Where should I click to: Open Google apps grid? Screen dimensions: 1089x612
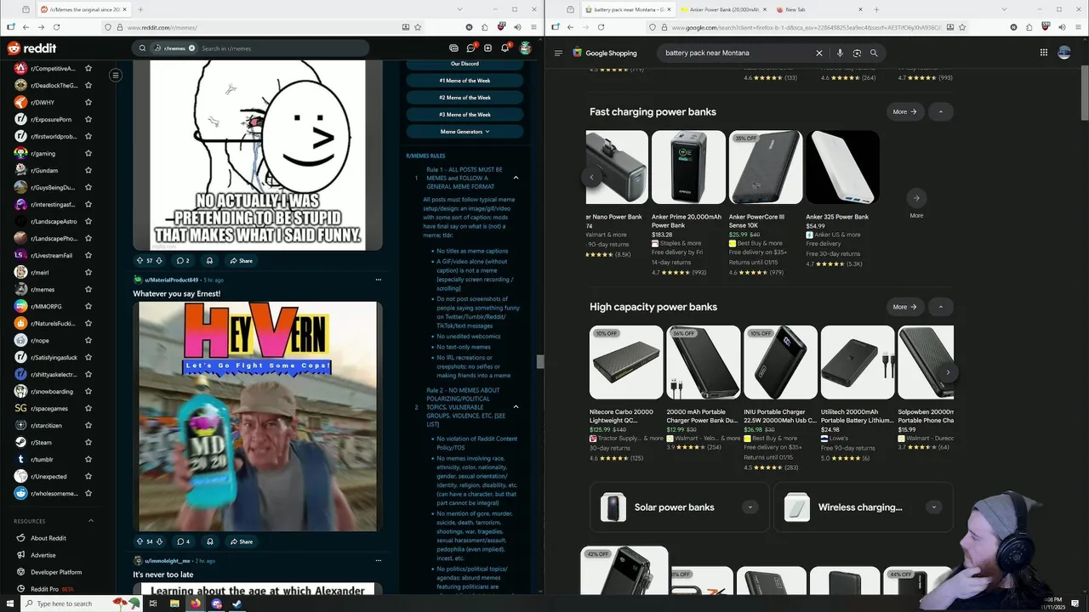pos(1044,53)
